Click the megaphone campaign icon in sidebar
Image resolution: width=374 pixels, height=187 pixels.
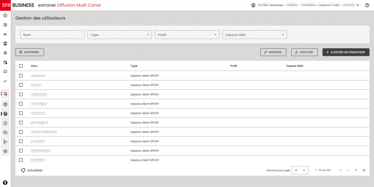5,34
